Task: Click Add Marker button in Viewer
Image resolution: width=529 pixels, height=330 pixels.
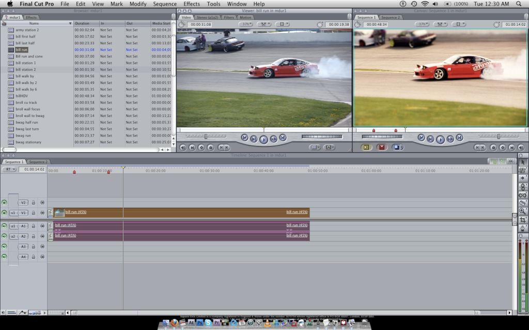Action: (x=211, y=147)
